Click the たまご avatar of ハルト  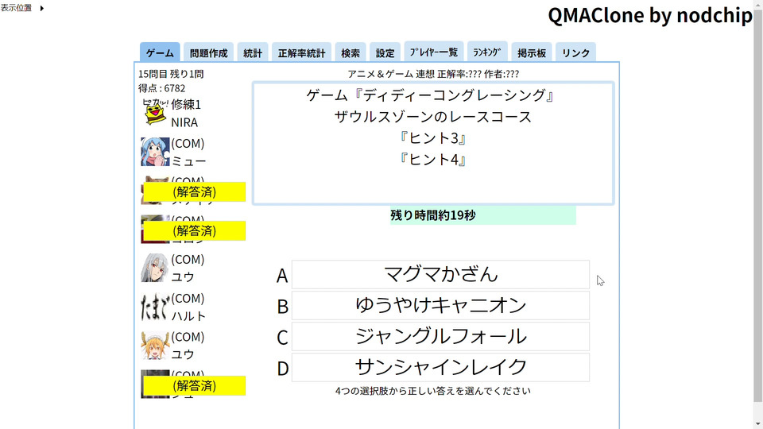pyautogui.click(x=155, y=307)
